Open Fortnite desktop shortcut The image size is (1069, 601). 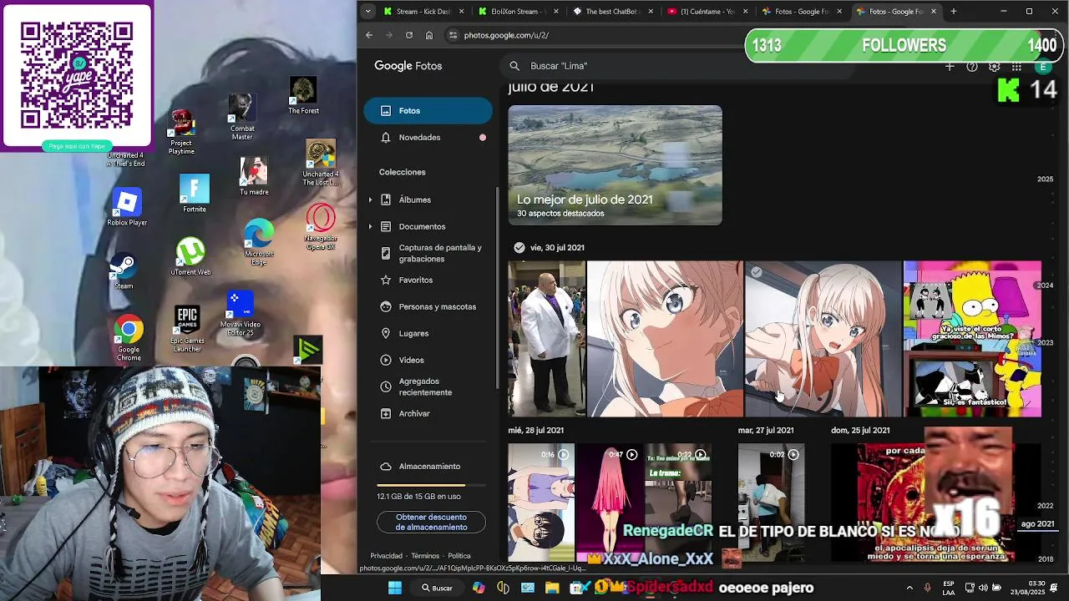tap(195, 194)
